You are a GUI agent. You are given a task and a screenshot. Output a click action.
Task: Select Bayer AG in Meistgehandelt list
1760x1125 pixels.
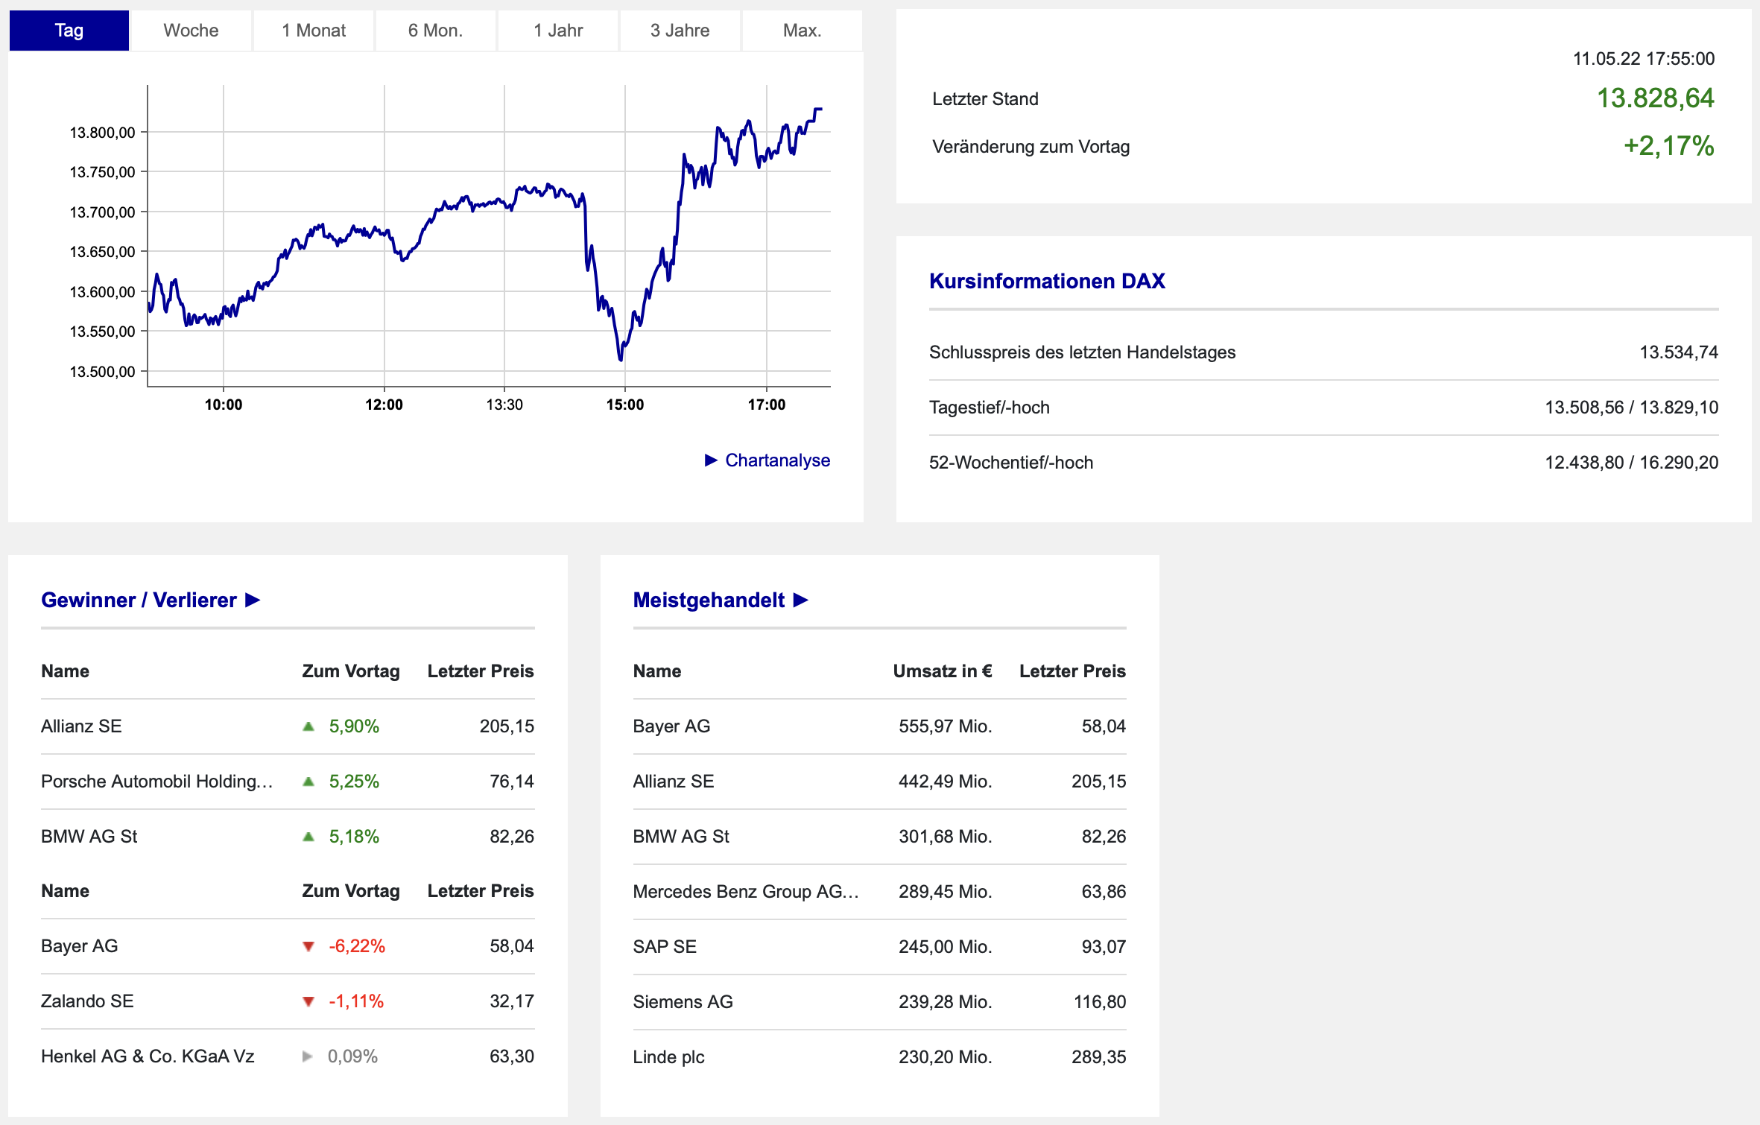click(671, 726)
